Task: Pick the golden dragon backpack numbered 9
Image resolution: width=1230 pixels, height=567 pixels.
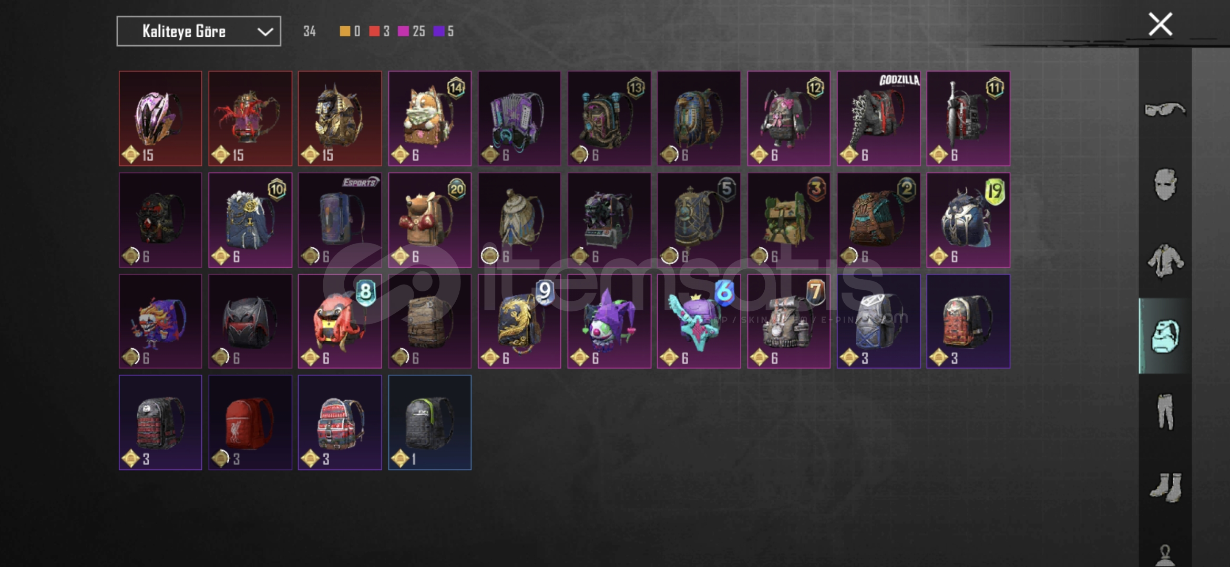Action: pyautogui.click(x=519, y=321)
